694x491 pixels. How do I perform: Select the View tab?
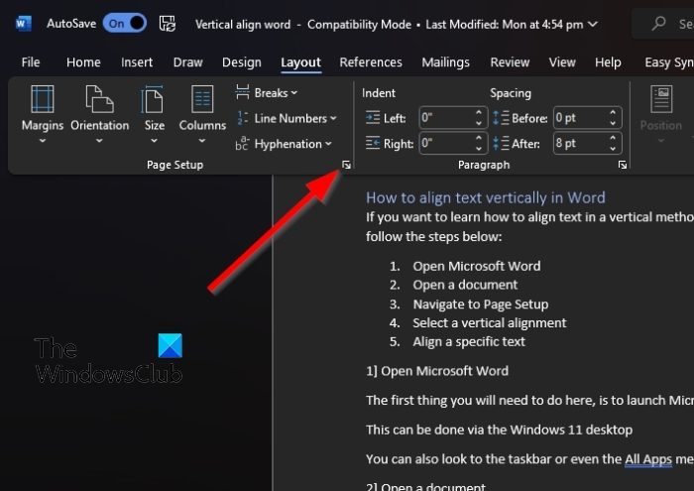(x=562, y=62)
